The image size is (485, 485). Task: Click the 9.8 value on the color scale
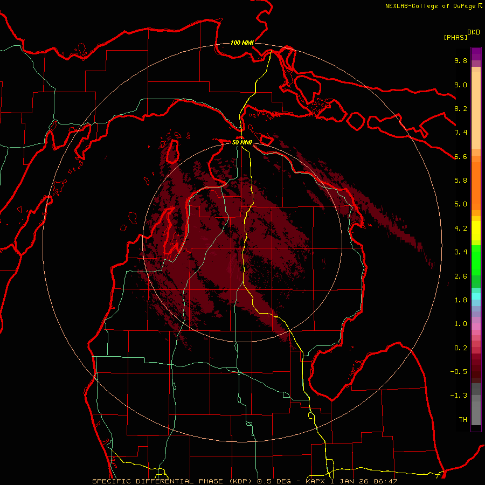(461, 60)
